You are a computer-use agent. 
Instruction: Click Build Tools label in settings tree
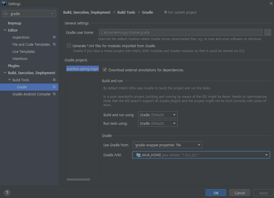pyautogui.click(x=21, y=80)
